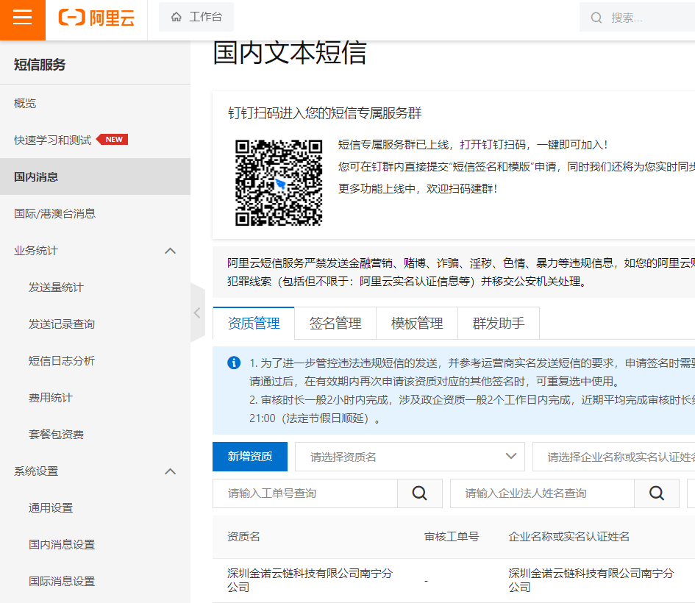This screenshot has height=603, width=695.
Task: Click the Alibaba Cloud logo
Action: [96, 18]
